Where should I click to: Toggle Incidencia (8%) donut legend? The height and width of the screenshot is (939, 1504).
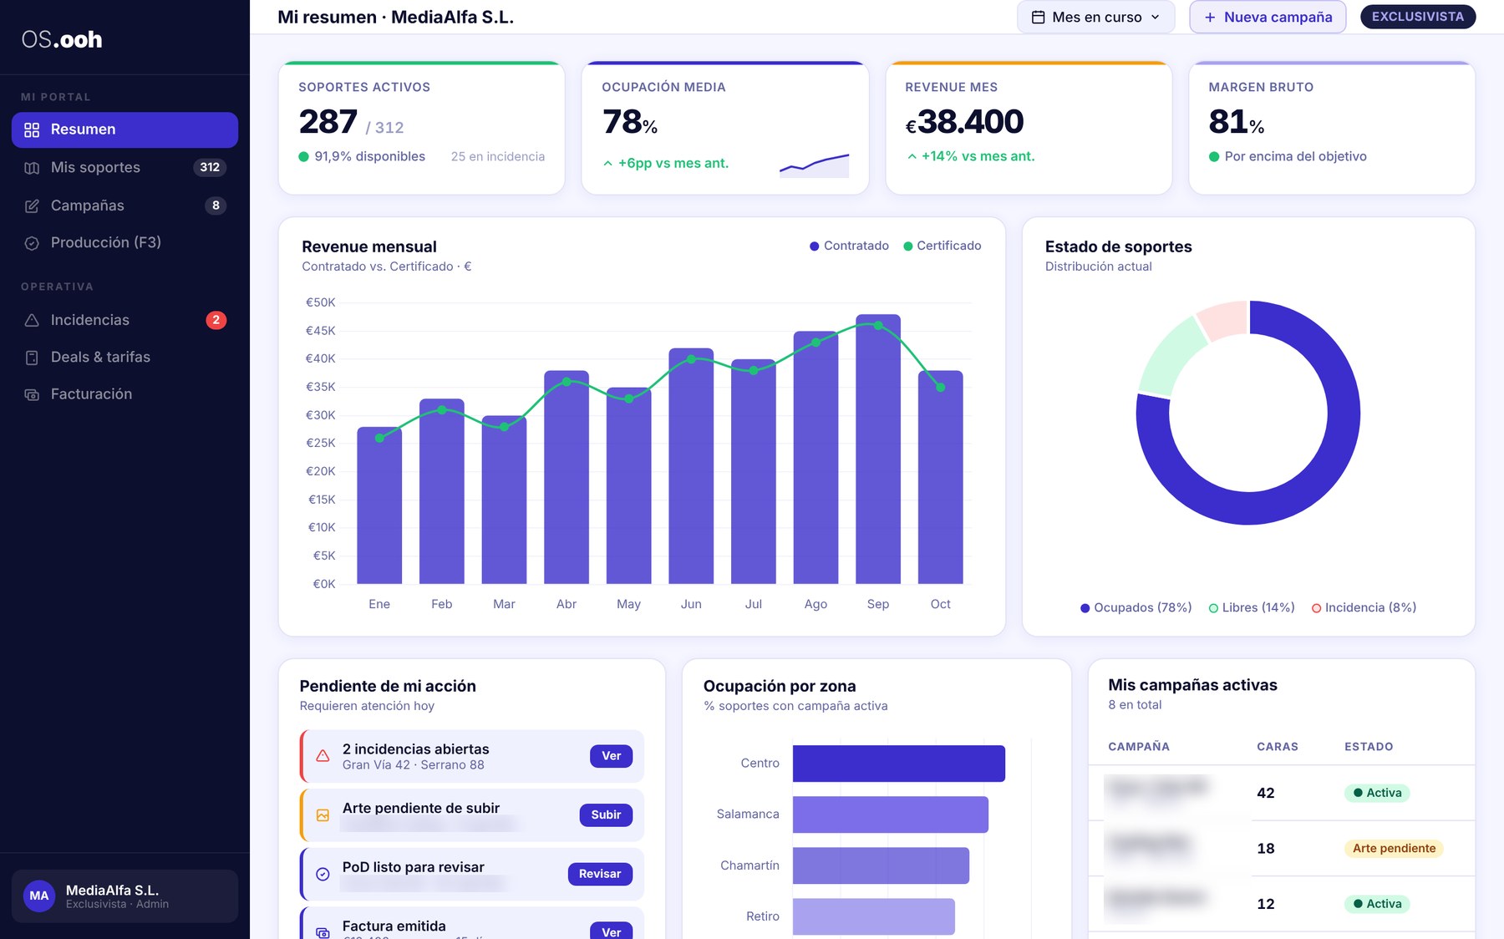coord(1364,607)
